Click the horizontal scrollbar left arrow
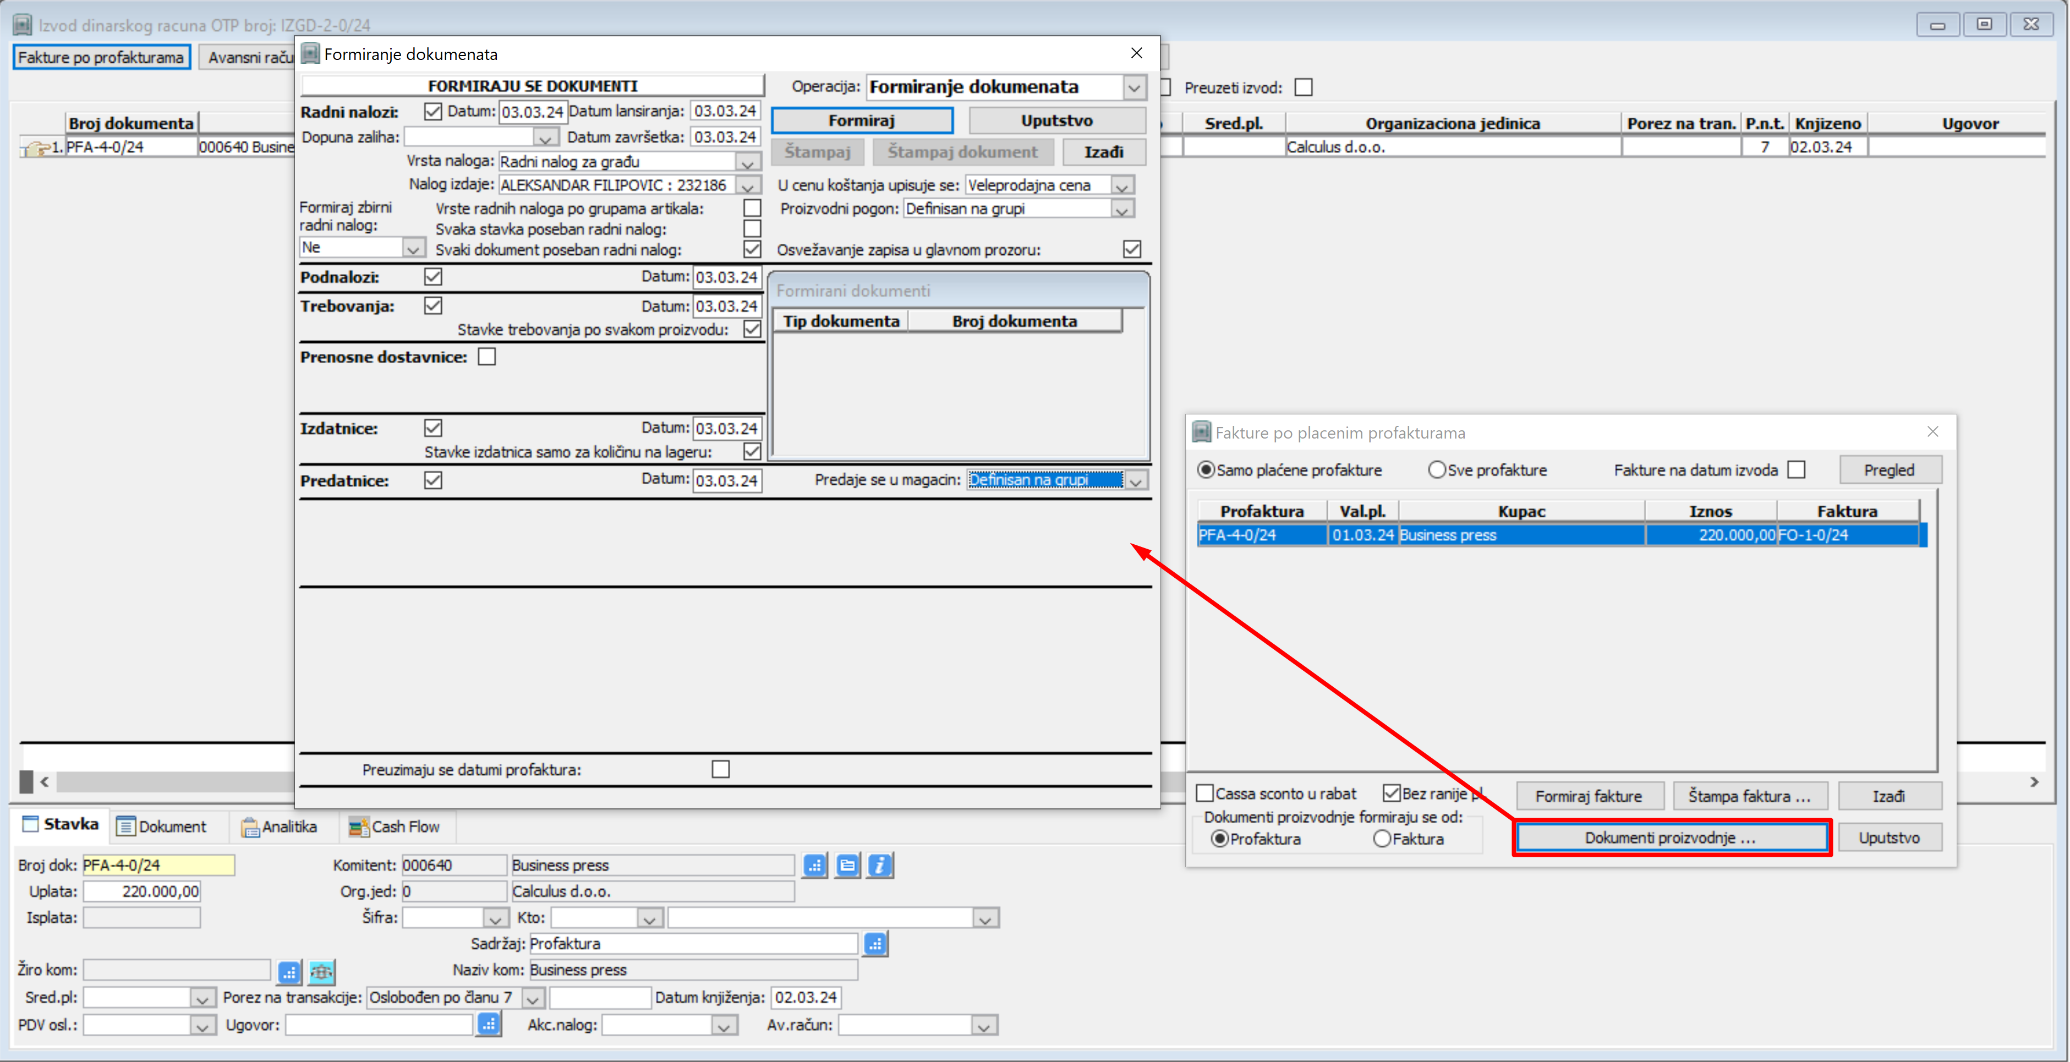The height and width of the screenshot is (1062, 2070). coord(44,781)
